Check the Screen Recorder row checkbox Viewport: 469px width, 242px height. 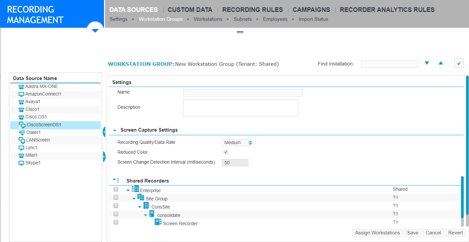[x=116, y=222]
